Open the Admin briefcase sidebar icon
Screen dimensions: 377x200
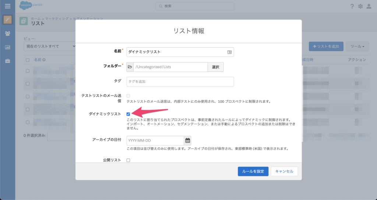pyautogui.click(x=7, y=61)
